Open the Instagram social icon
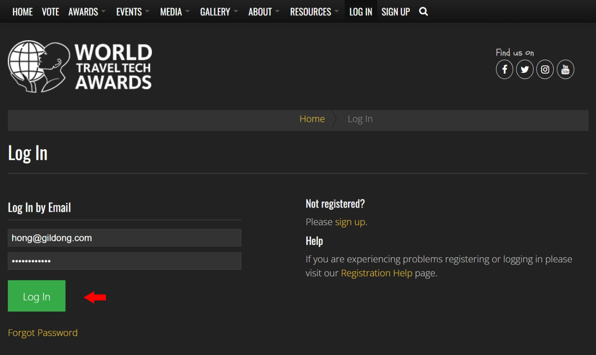The height and width of the screenshot is (355, 596). pos(545,70)
